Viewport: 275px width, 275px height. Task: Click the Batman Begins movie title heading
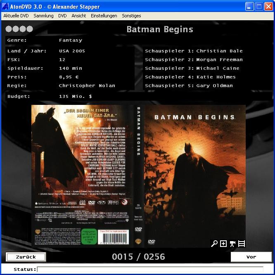160,29
